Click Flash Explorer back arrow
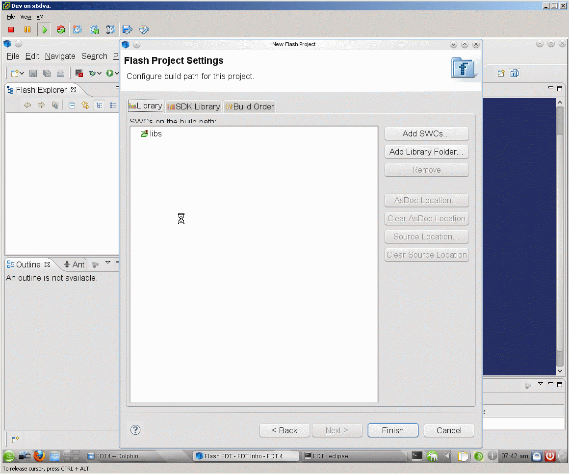569x474 pixels. pos(27,105)
